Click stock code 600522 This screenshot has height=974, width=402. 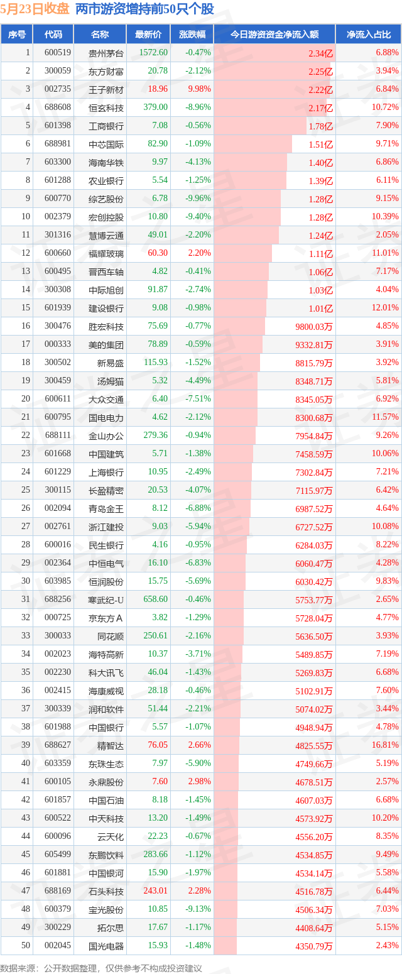58,818
